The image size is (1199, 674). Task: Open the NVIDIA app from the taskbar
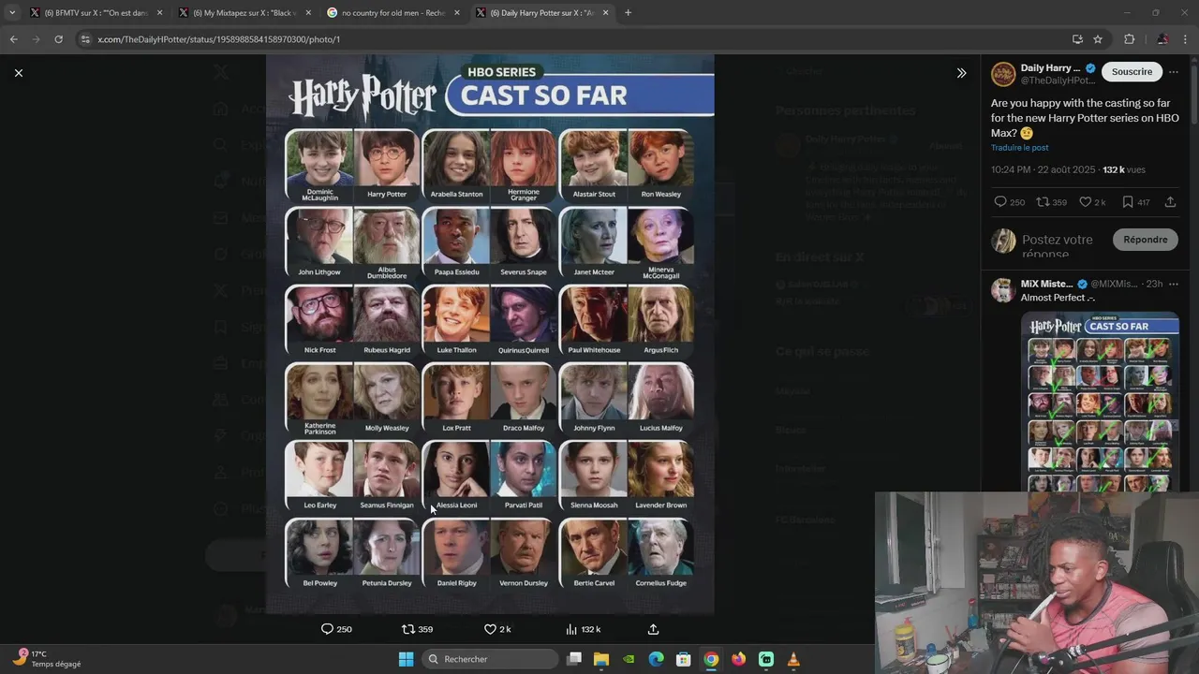tap(629, 659)
